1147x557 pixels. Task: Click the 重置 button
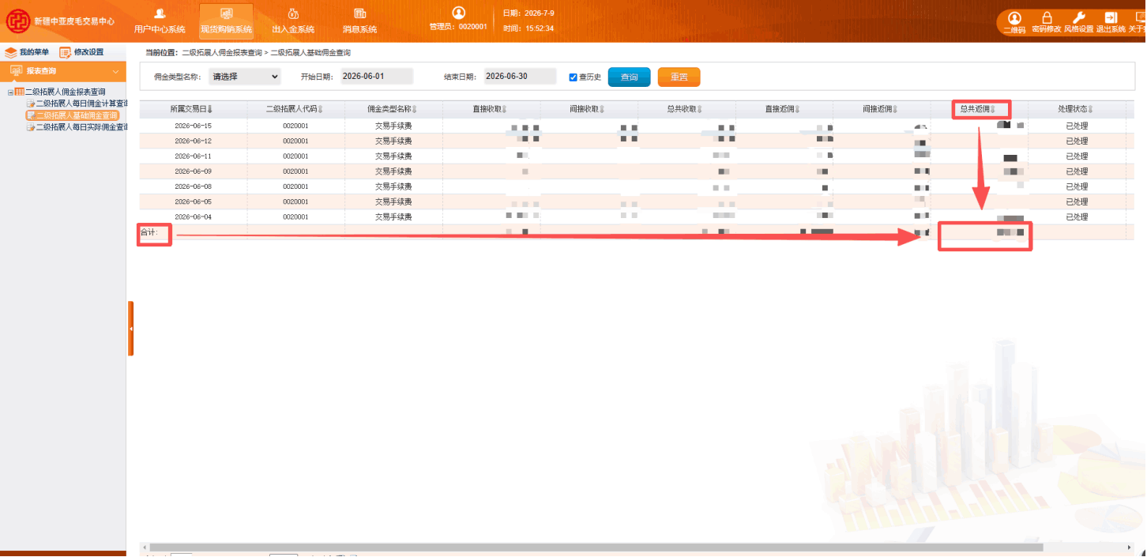point(679,77)
